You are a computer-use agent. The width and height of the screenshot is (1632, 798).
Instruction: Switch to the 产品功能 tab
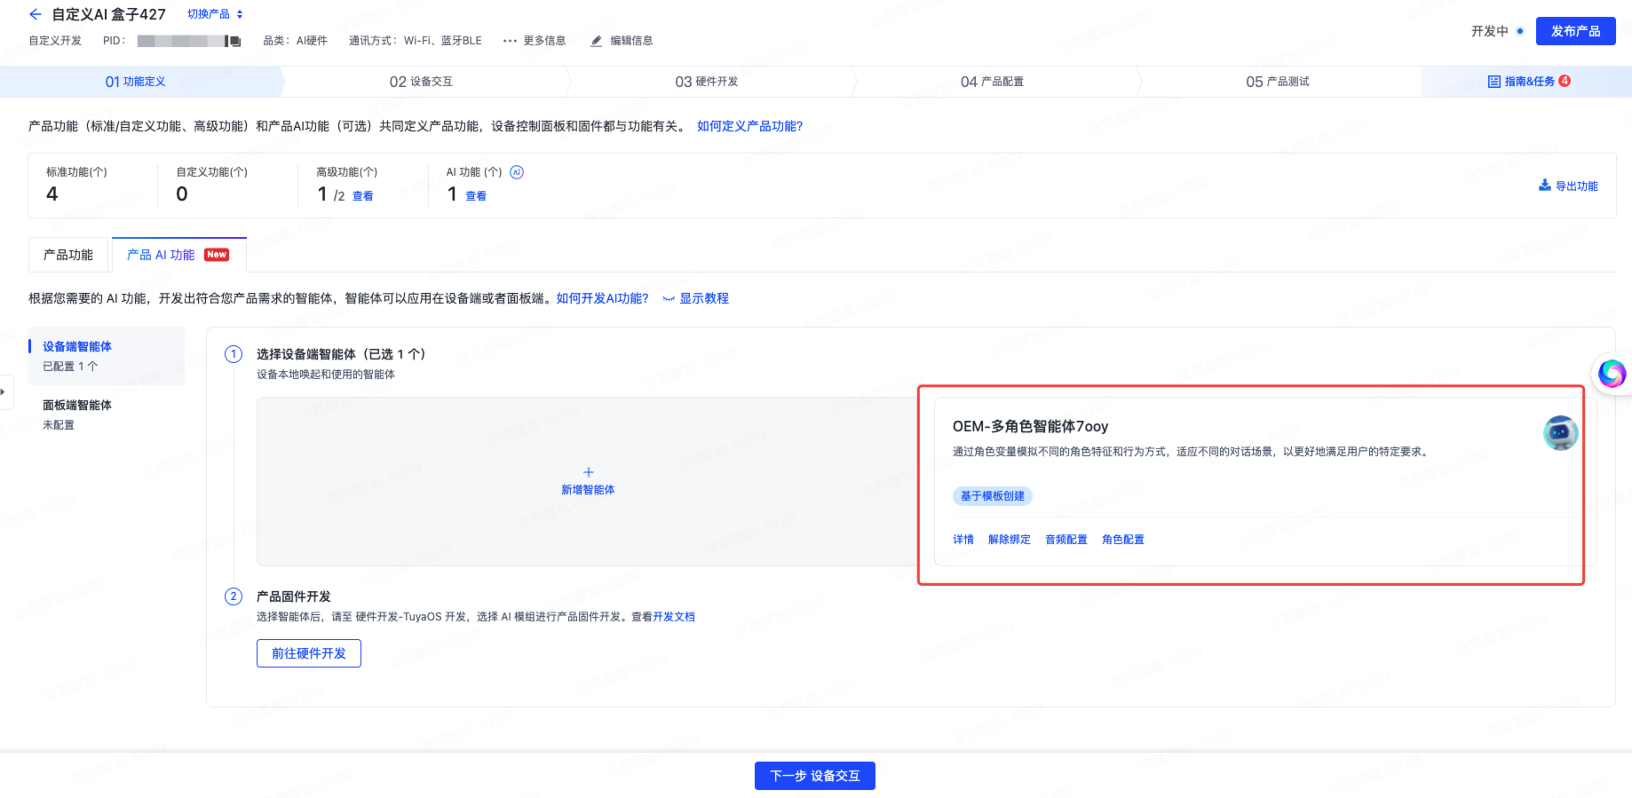(x=68, y=255)
